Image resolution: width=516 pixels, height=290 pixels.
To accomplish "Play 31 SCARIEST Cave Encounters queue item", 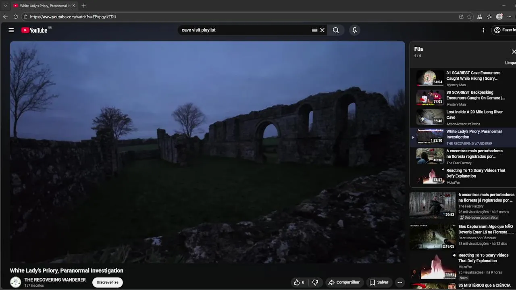I will 463,79.
